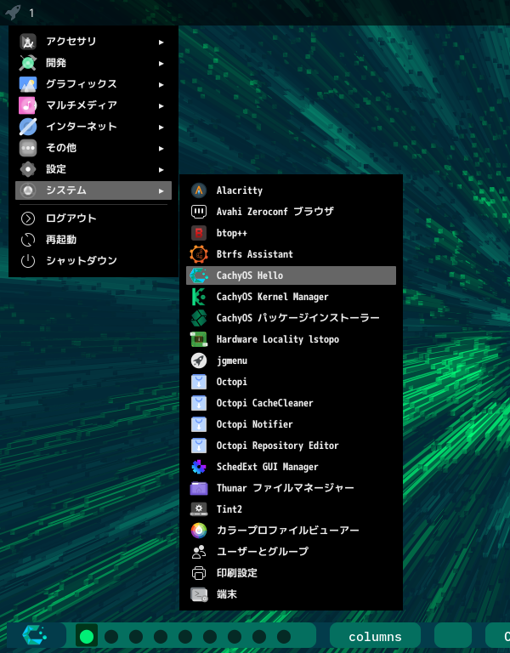This screenshot has width=510, height=653.
Task: Click the 開発 category icon
Action: (28, 63)
